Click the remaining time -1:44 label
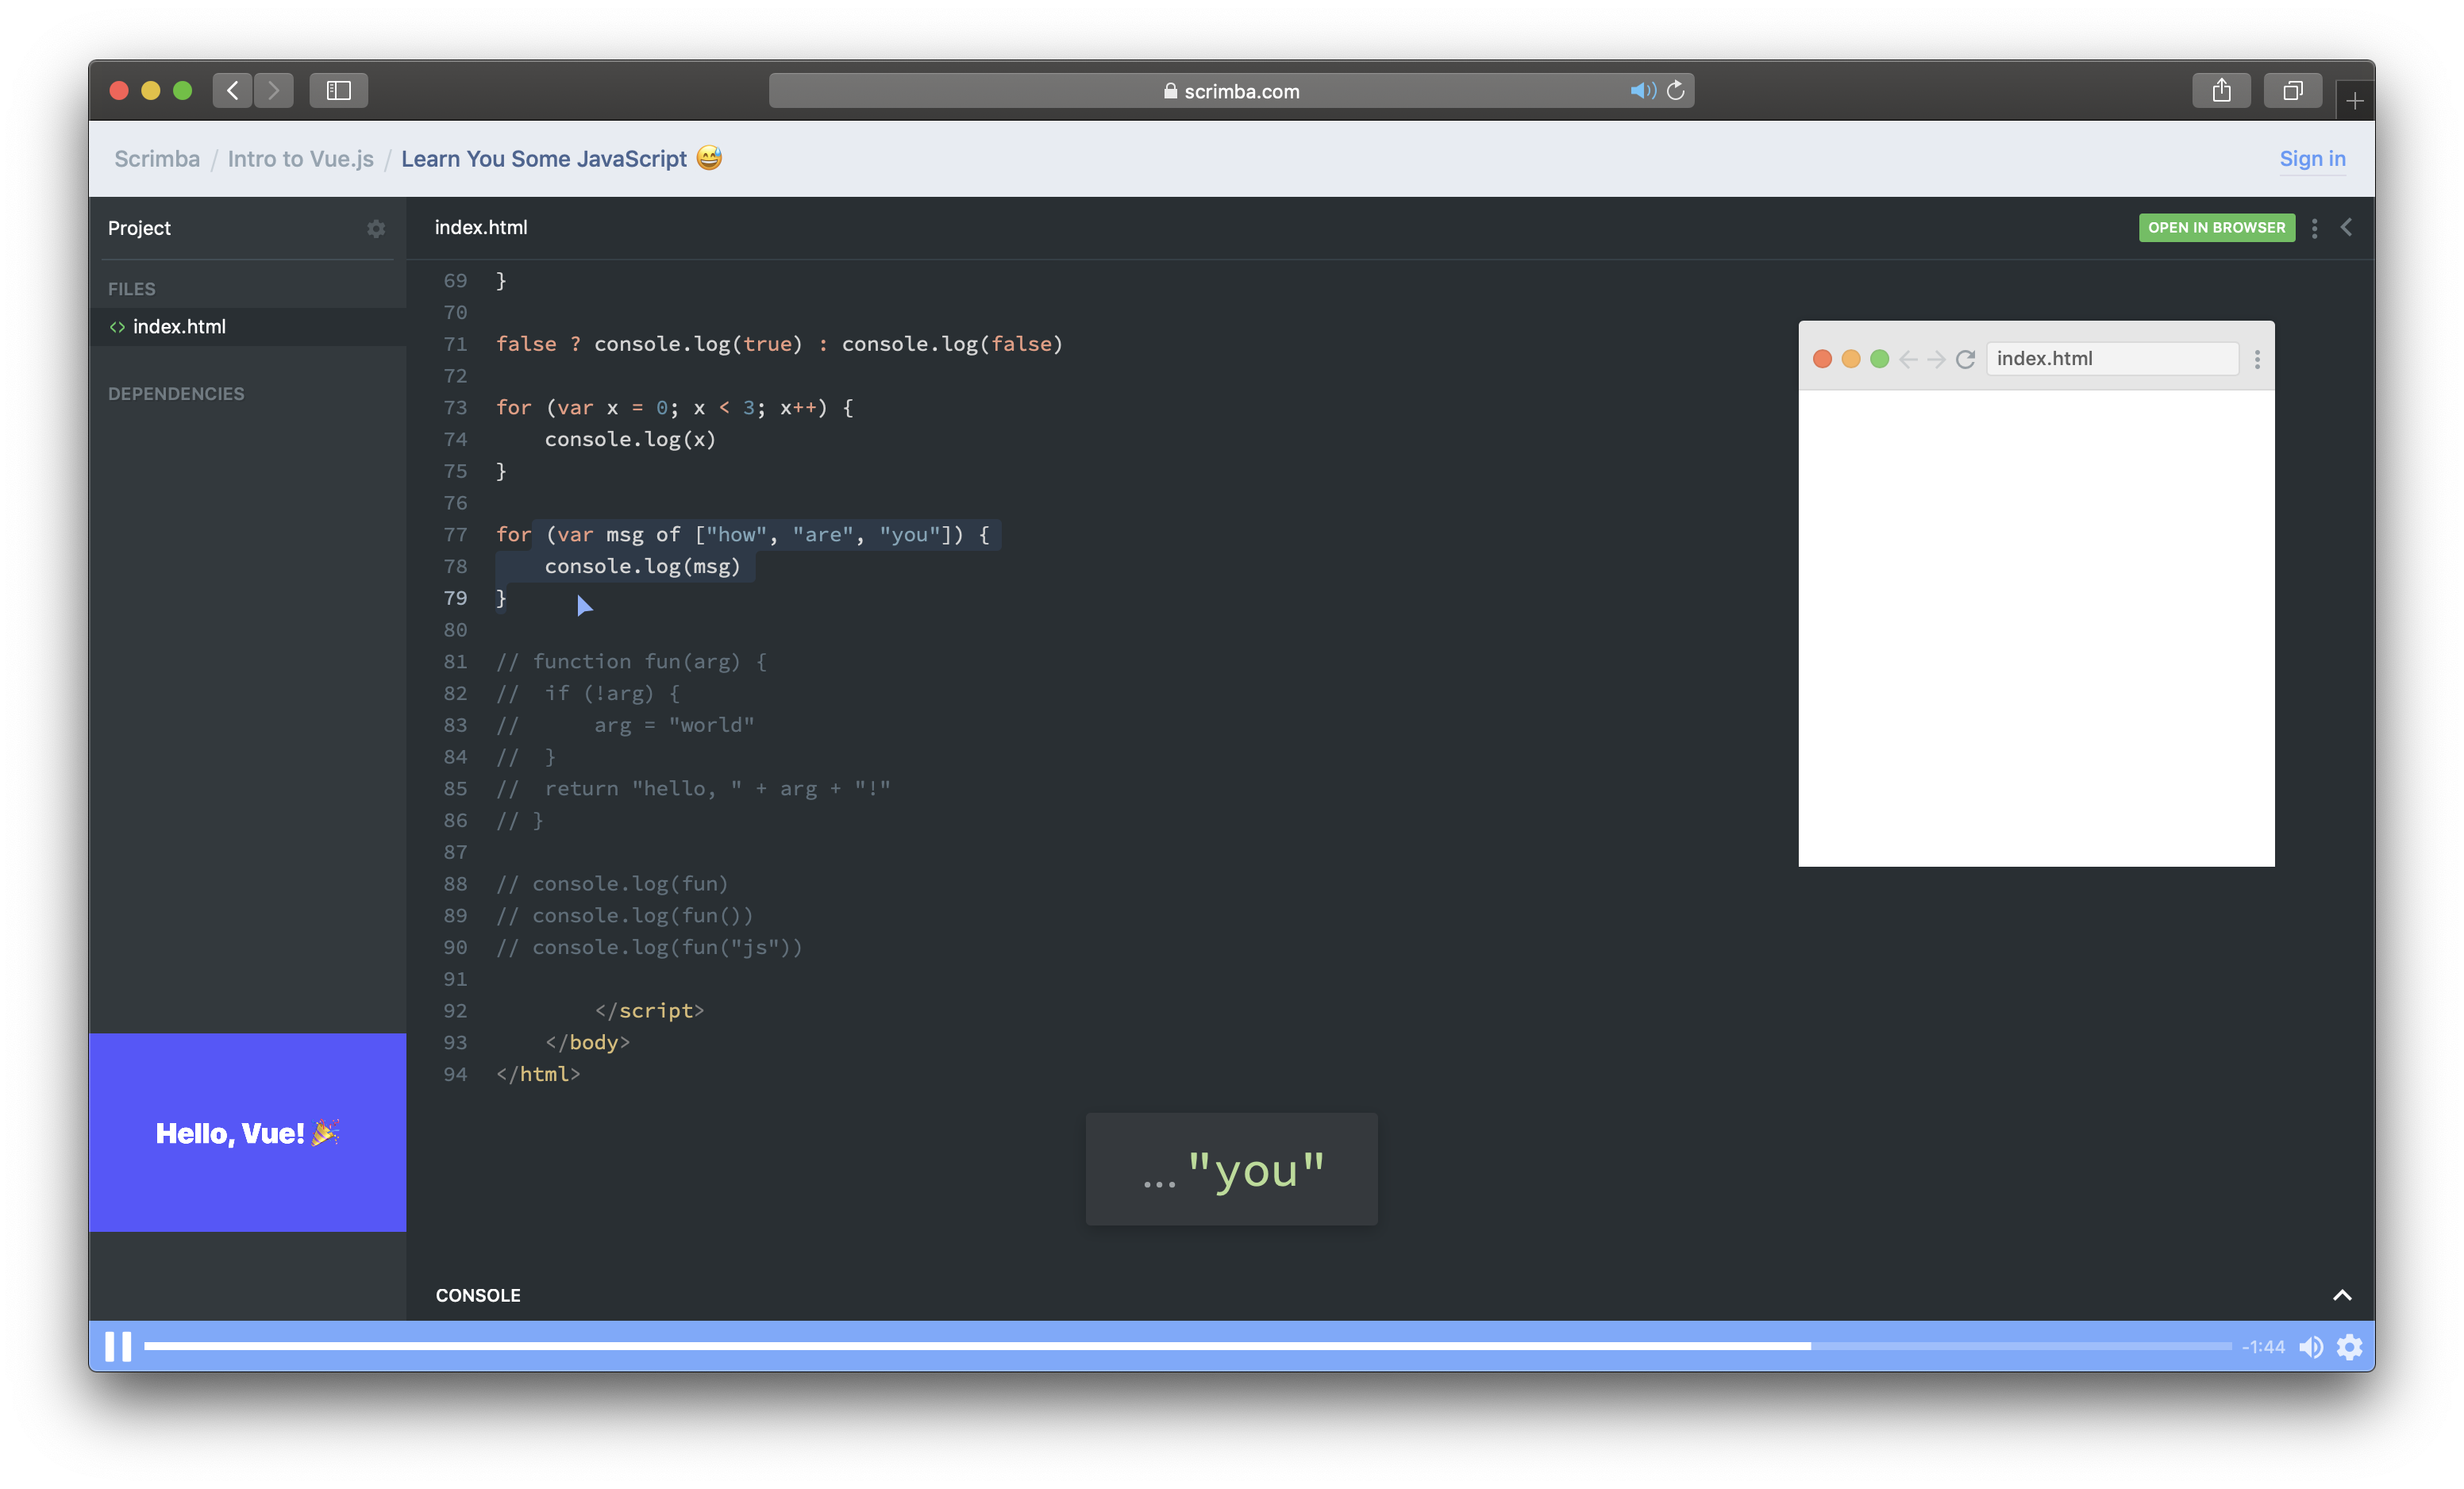Image resolution: width=2464 pixels, height=1489 pixels. click(x=2262, y=1347)
